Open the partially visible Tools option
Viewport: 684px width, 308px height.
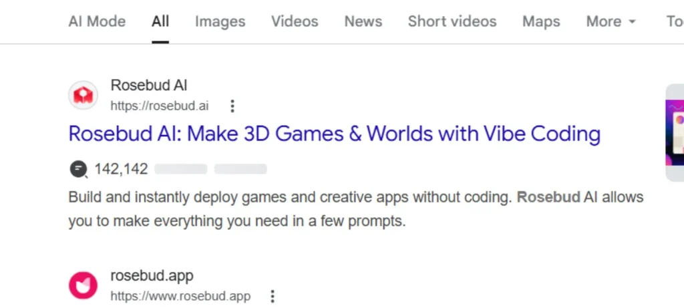pos(673,21)
